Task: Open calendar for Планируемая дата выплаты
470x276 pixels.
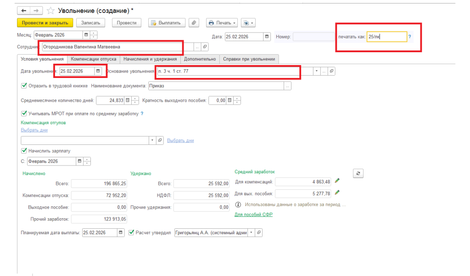Action: pos(121,232)
